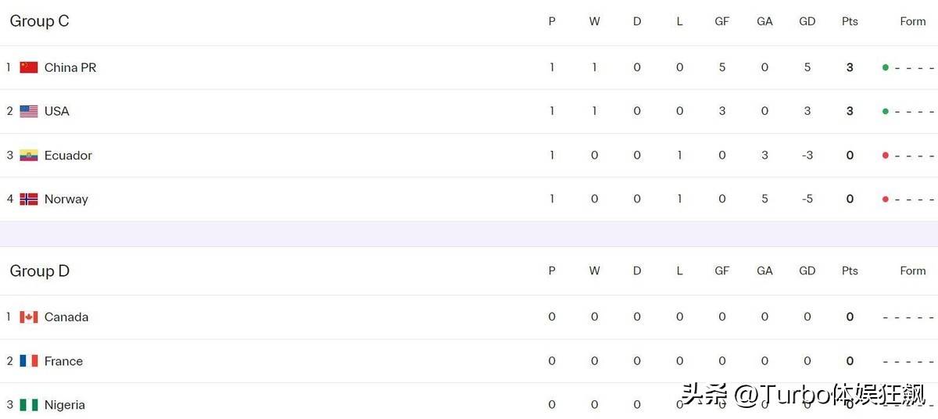Image resolution: width=938 pixels, height=419 pixels.
Task: Click the France flag icon
Action: 29,361
